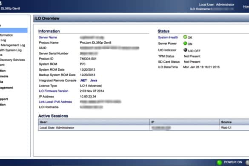Click the green Server Power ON icon
This screenshot has width=249, height=166.
point(185,43)
